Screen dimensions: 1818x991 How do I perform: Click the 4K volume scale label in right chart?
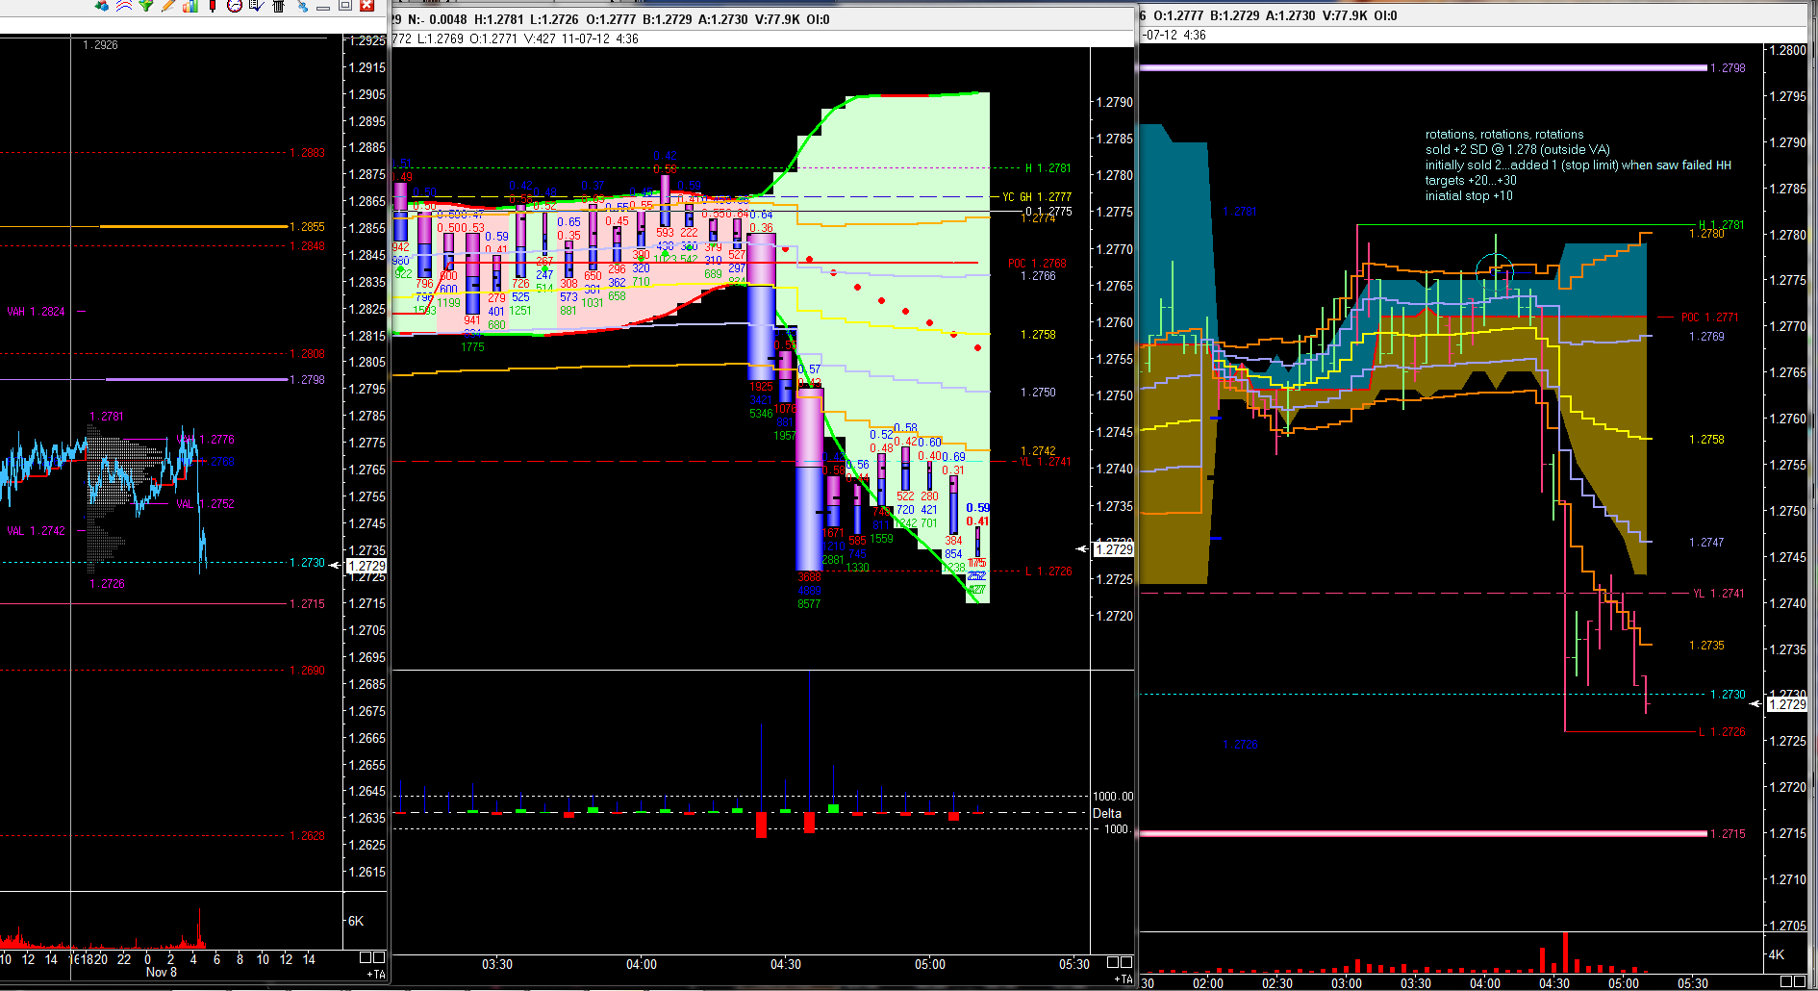click(1777, 954)
